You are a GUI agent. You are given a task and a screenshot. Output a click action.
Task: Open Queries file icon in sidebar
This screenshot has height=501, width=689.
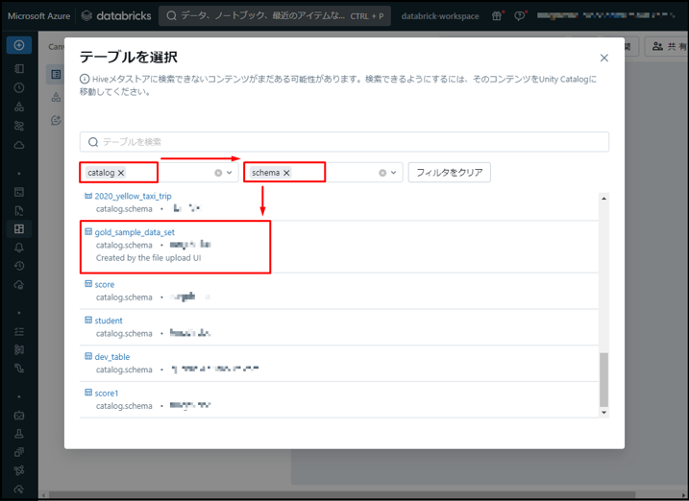19,210
